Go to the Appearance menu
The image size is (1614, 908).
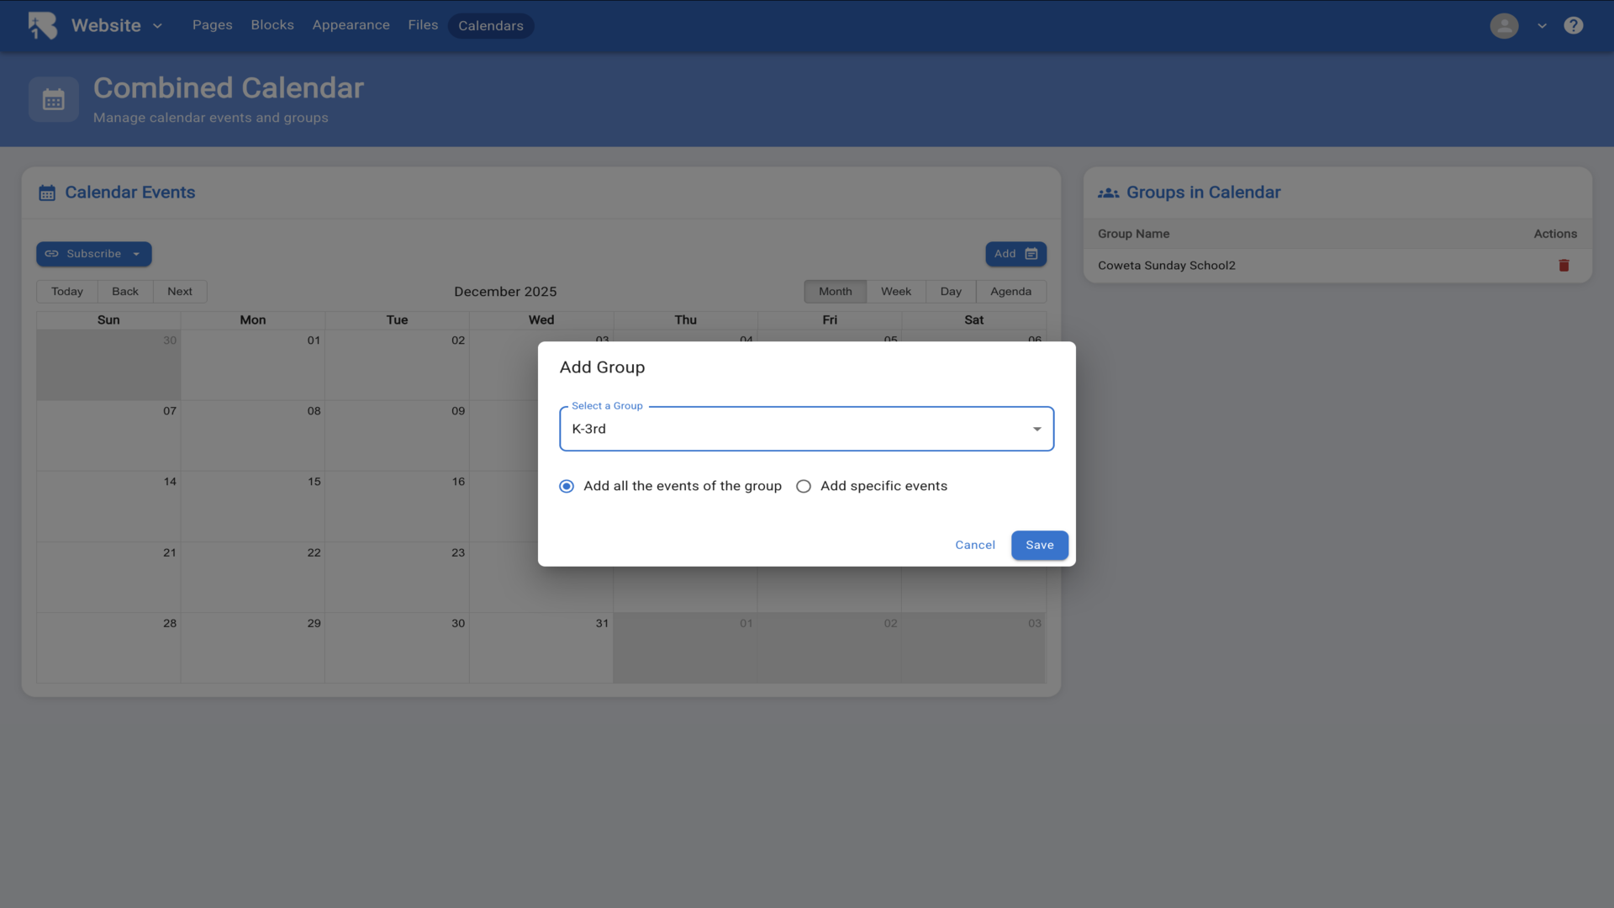351,25
